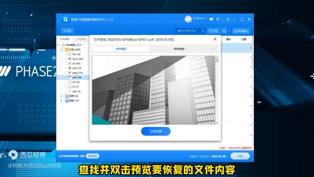The width and height of the screenshot is (314, 177).
Task: Switch to 文件预览 tab in dialog
Action: (x=121, y=49)
